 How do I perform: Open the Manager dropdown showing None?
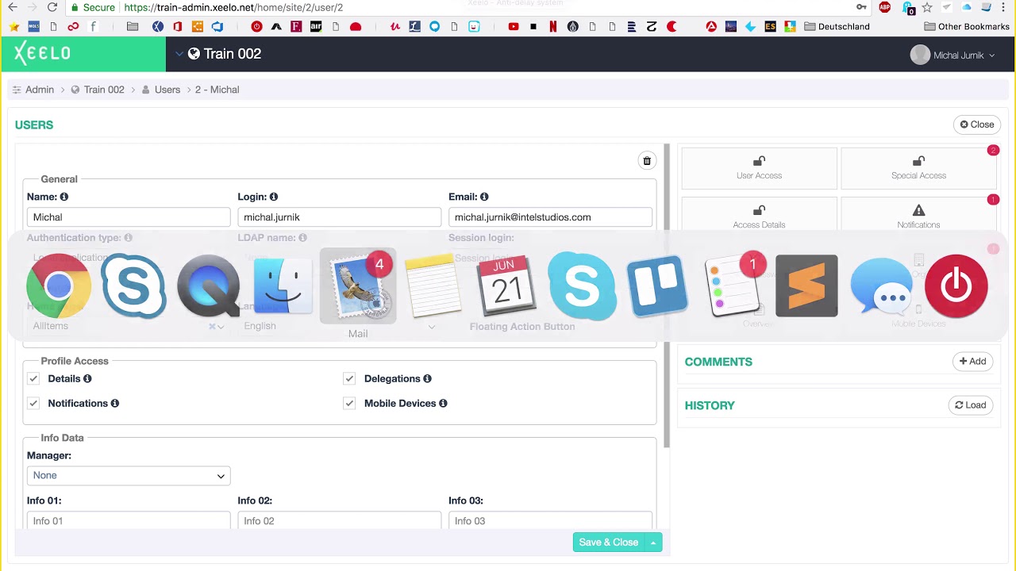(x=129, y=476)
